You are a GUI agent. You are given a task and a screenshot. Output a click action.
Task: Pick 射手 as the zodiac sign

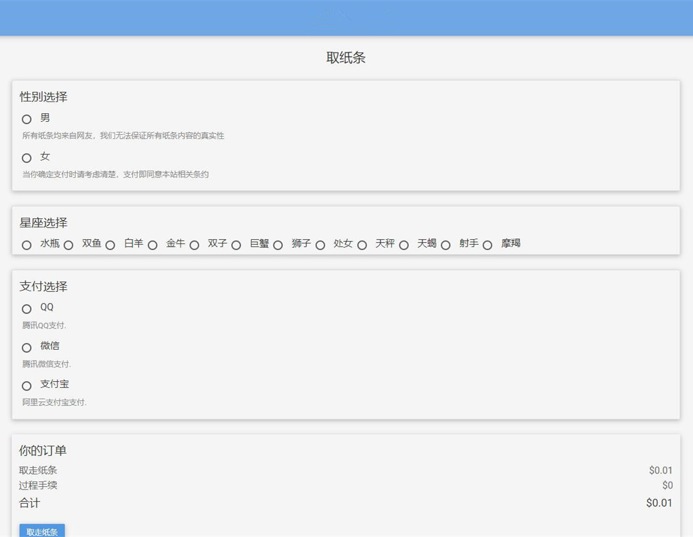[445, 245]
